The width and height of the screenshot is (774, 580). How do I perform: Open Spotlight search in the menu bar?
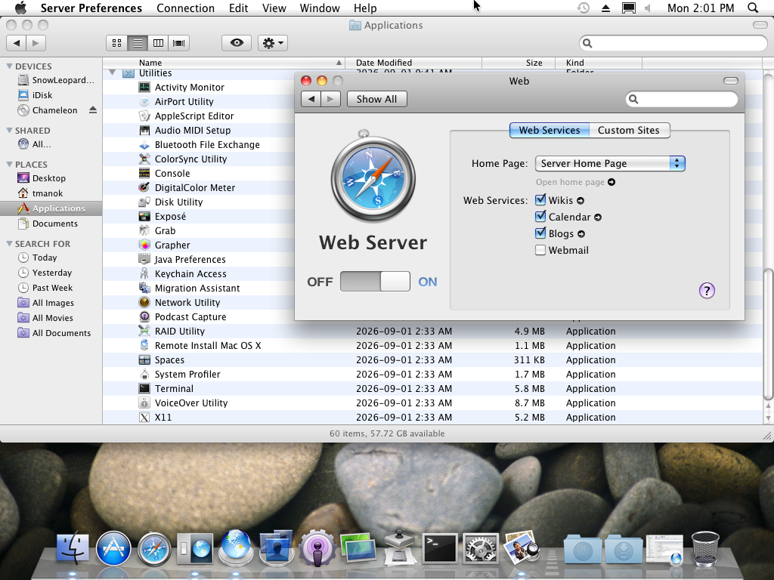(753, 8)
